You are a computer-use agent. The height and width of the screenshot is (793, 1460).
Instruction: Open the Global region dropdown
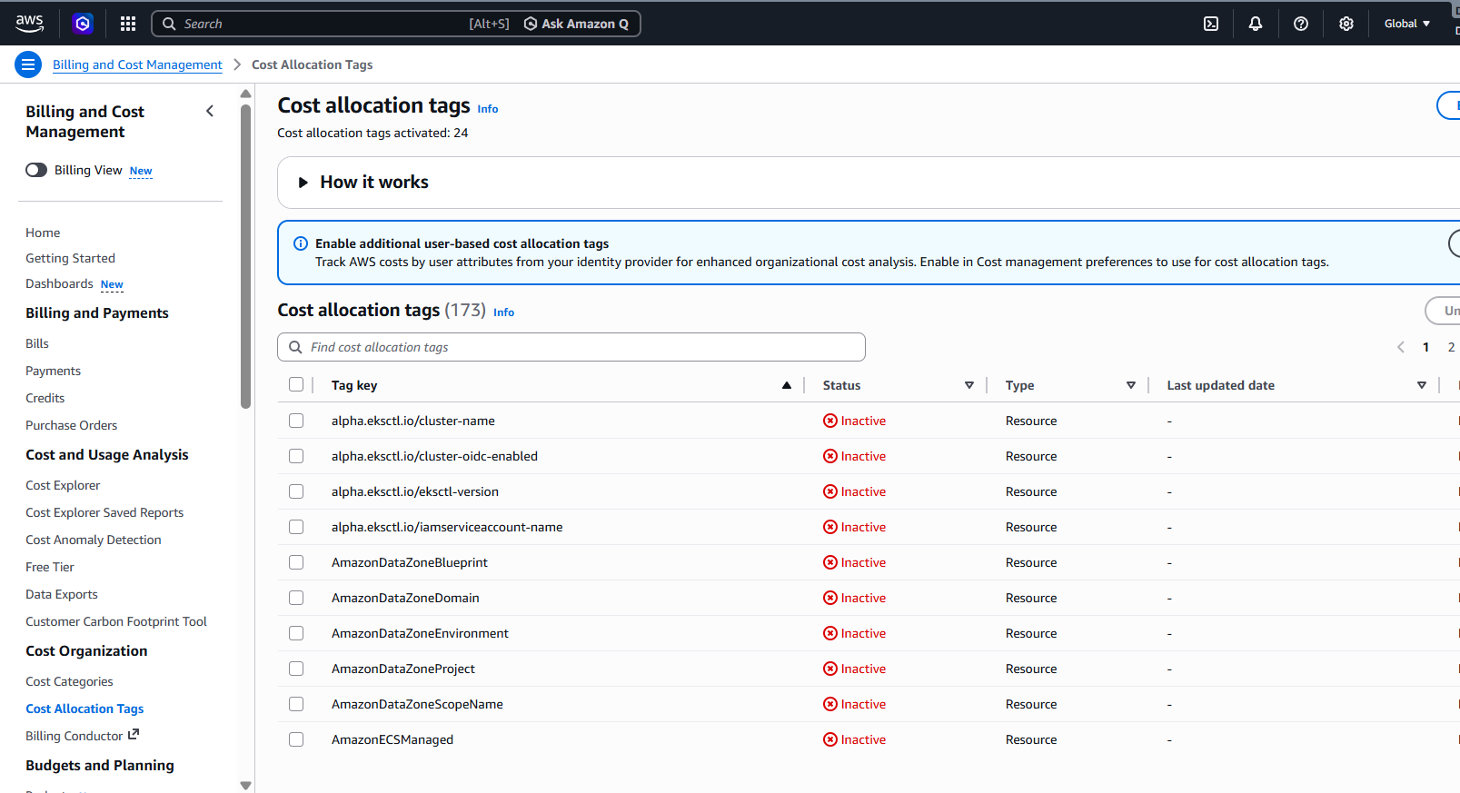pyautogui.click(x=1406, y=24)
